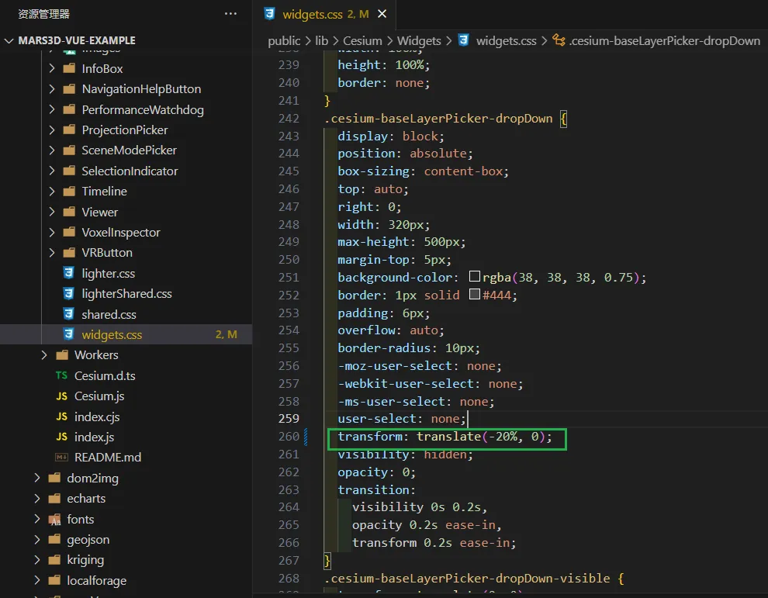
Task: Collapse the MARS3D-VUE-EXAMPLE root folder
Action: click(x=9, y=40)
